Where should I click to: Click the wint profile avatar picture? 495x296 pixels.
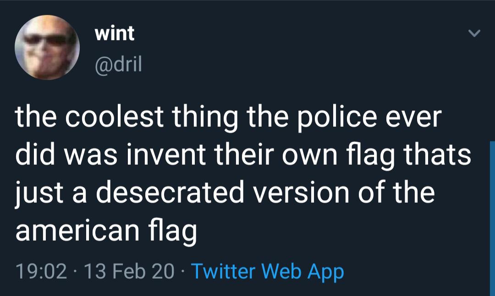pyautogui.click(x=47, y=47)
